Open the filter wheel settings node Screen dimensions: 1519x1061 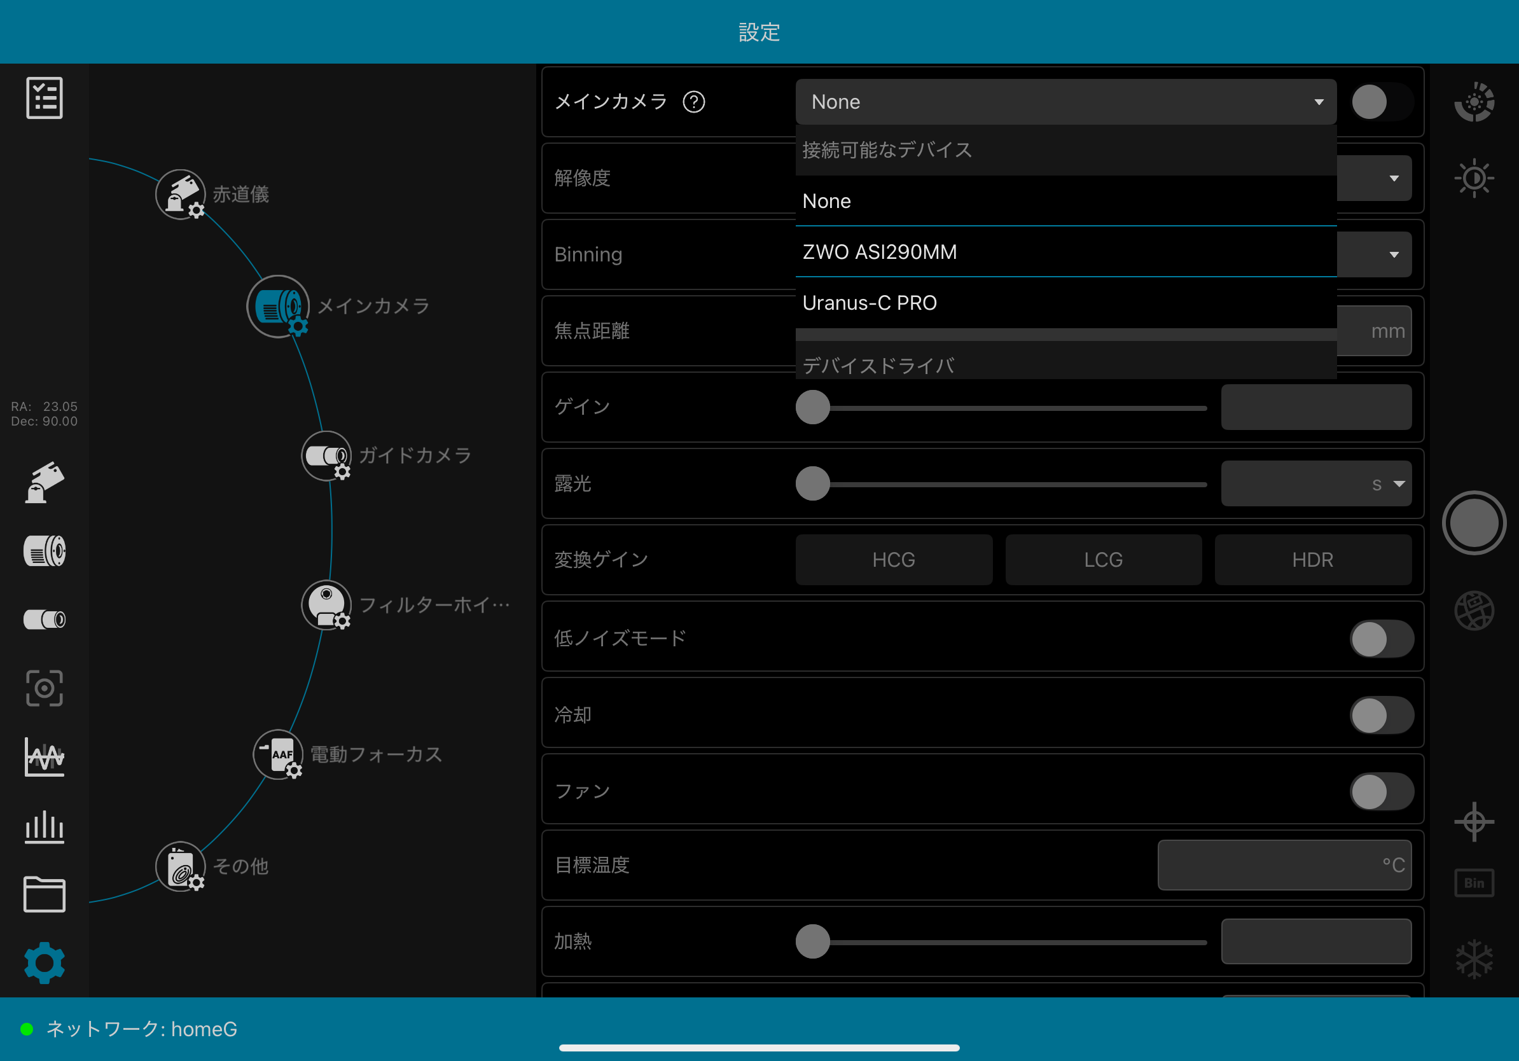coord(326,604)
